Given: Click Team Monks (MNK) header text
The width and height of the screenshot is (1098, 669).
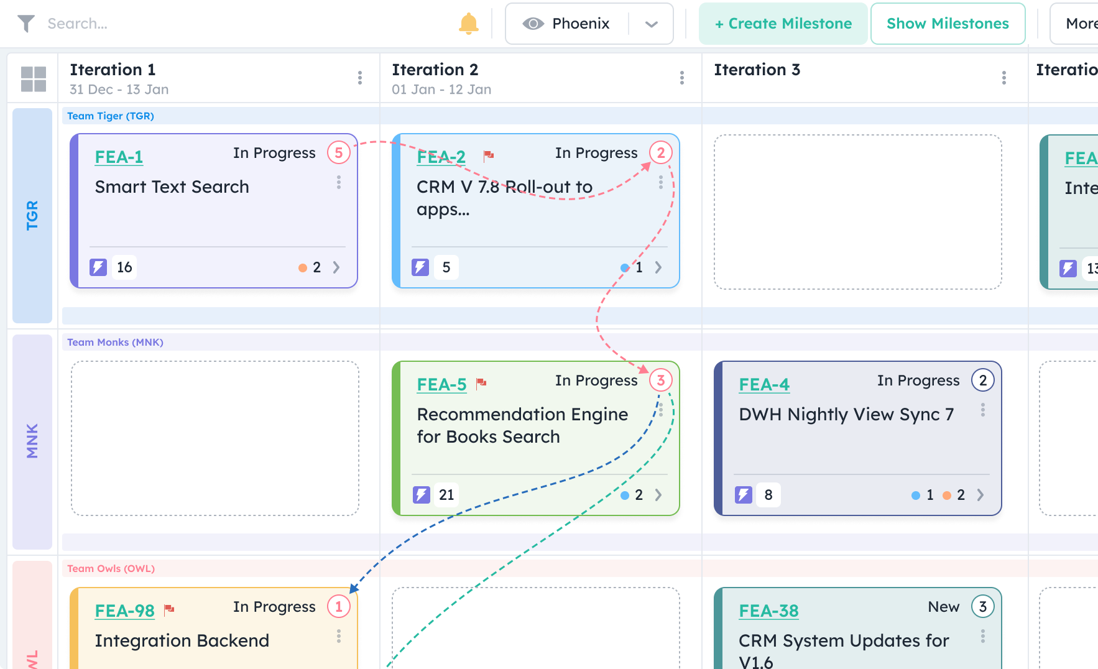Looking at the screenshot, I should pos(115,342).
